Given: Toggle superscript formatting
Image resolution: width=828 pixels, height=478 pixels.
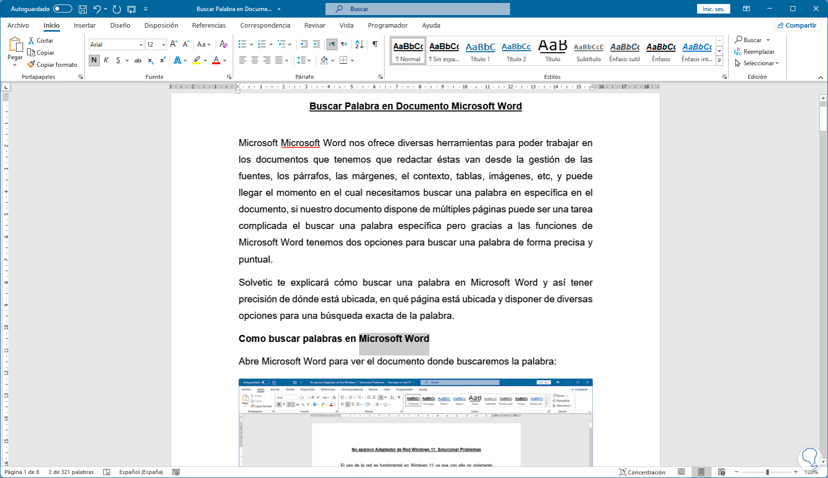Looking at the screenshot, I should click(x=163, y=60).
